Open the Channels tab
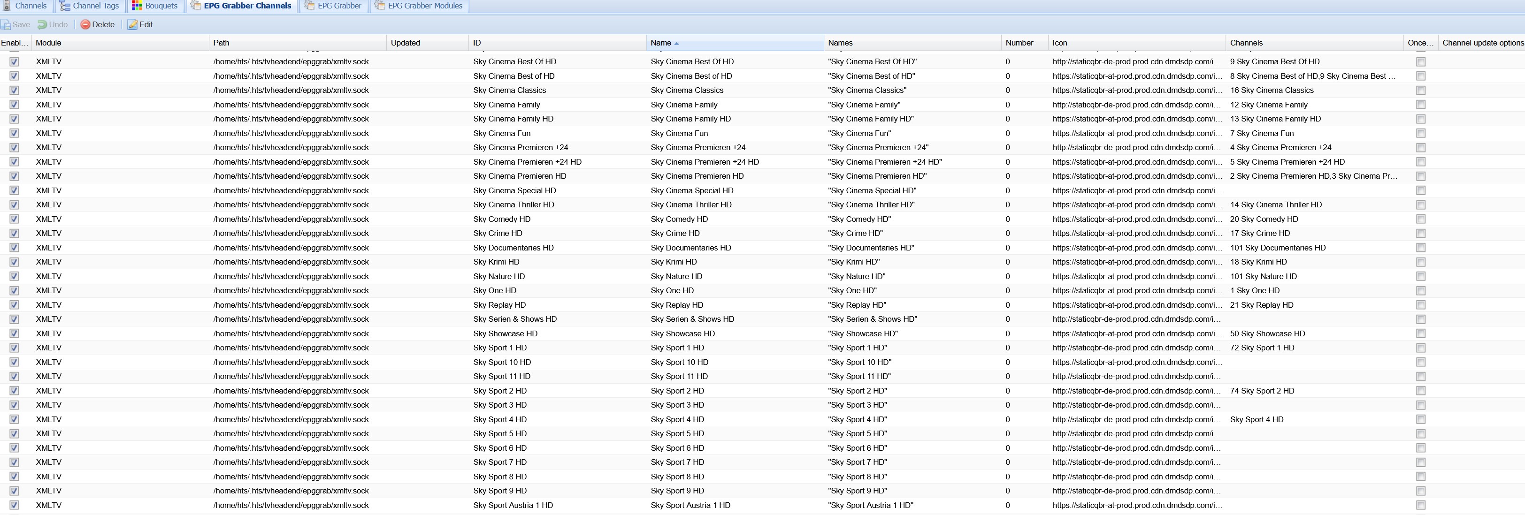 point(24,6)
